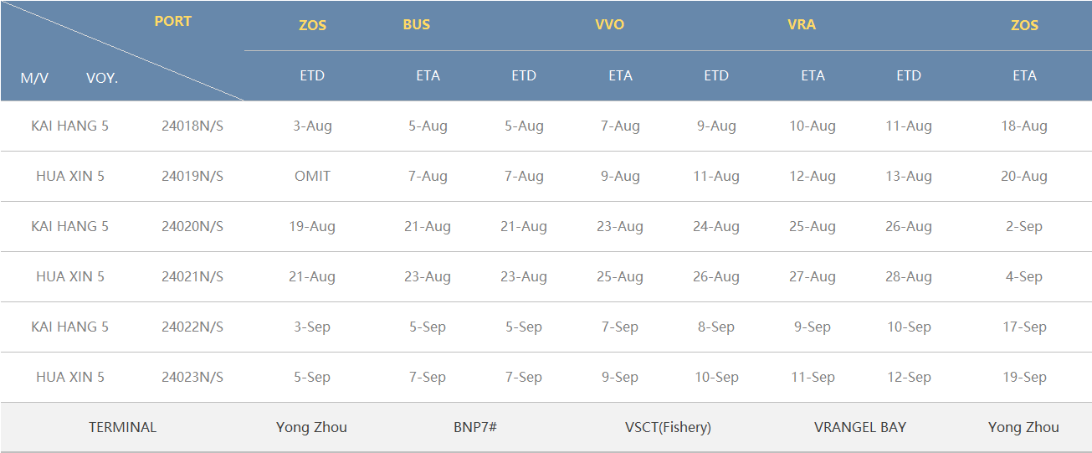1092x453 pixels.
Task: Click the BNP7# terminal cell
Action: click(475, 428)
